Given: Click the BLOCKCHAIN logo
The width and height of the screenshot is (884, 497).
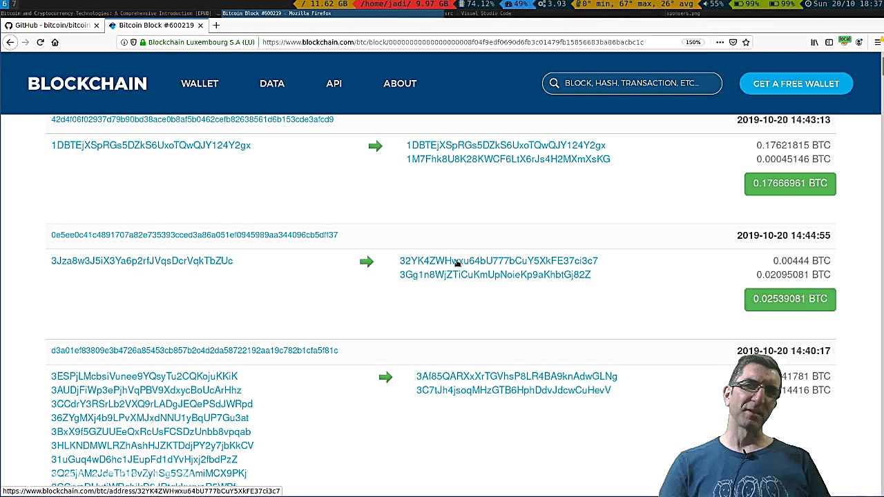Looking at the screenshot, I should (87, 84).
